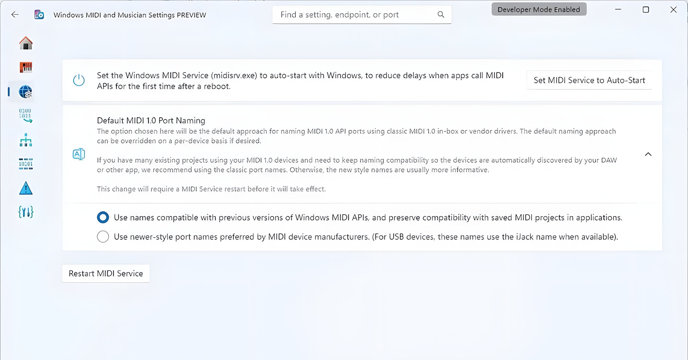688x360 pixels.
Task: Open the Home page in sidebar
Action: 26,43
